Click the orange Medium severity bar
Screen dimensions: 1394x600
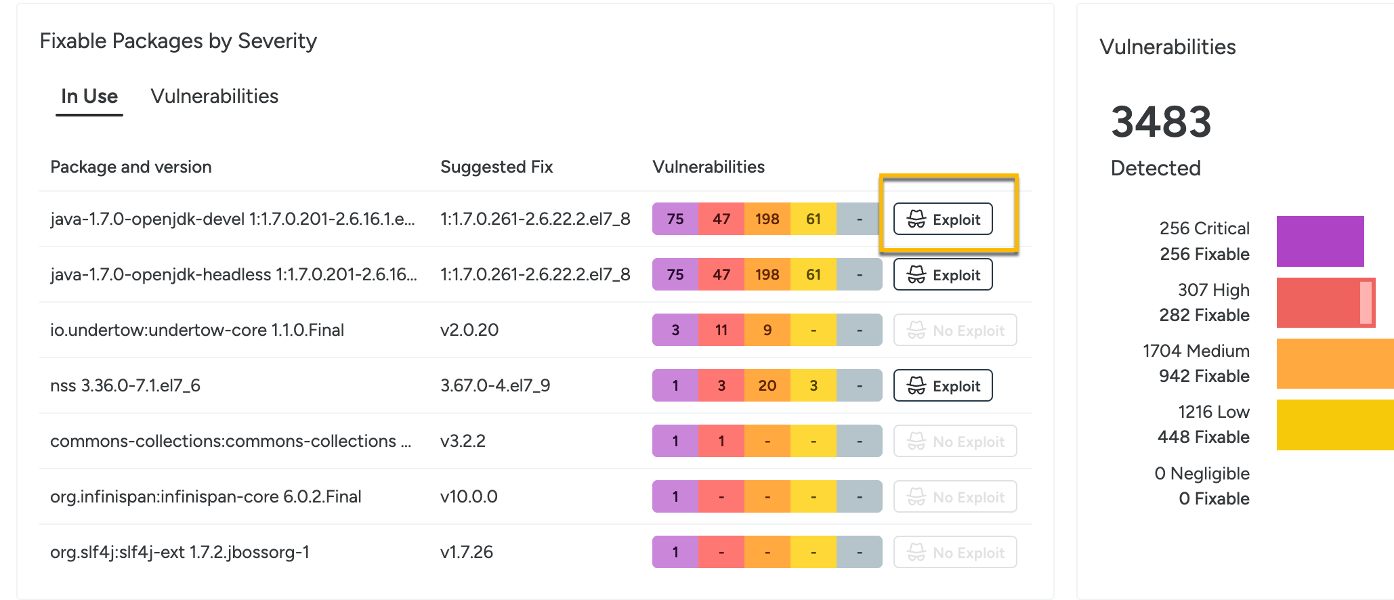pos(1335,363)
